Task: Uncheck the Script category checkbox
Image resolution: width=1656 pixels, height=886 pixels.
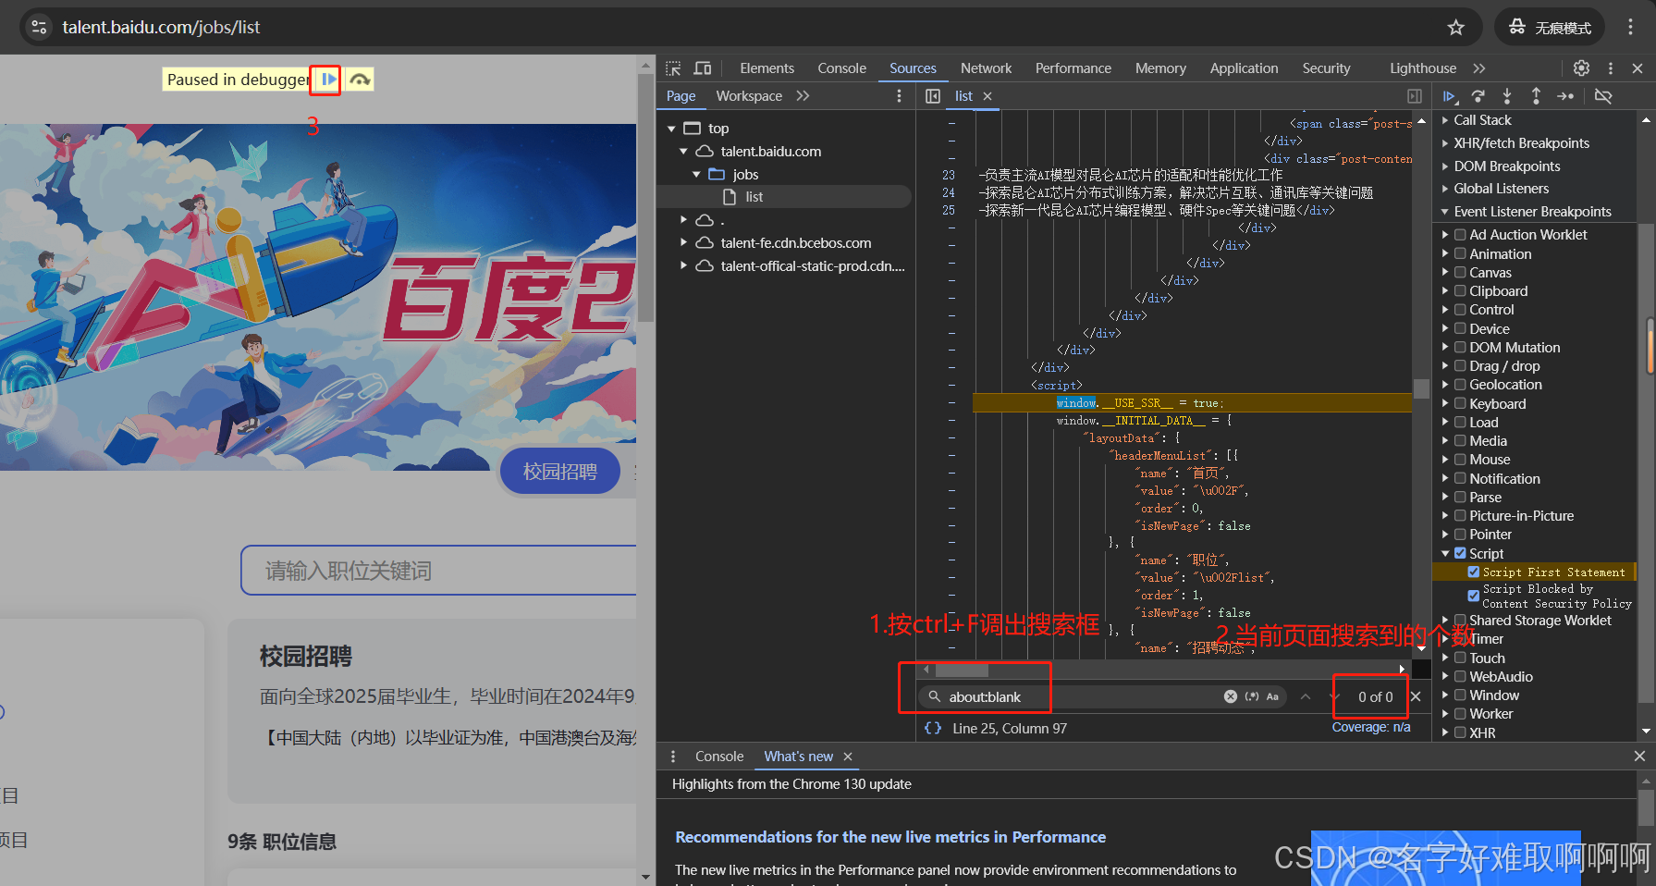Action: coord(1461,553)
